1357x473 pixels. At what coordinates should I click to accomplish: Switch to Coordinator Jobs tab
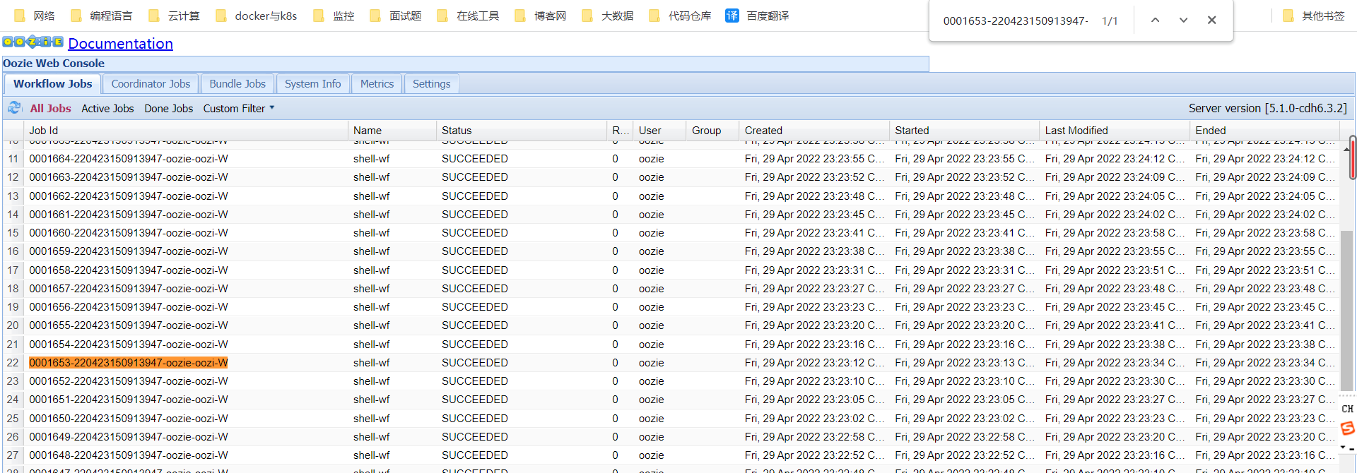(x=151, y=83)
